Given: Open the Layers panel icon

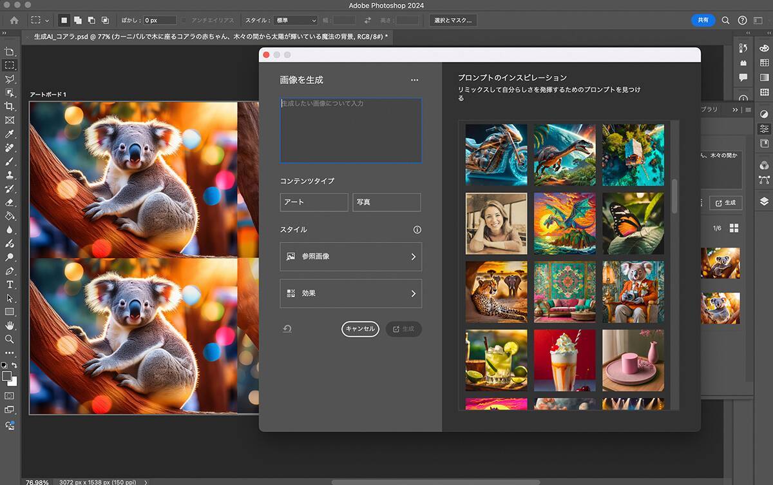Looking at the screenshot, I should click(x=764, y=201).
